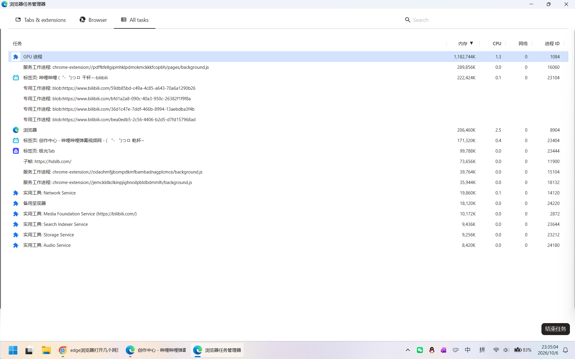Click the Storage Service puzzle icon

point(16,235)
